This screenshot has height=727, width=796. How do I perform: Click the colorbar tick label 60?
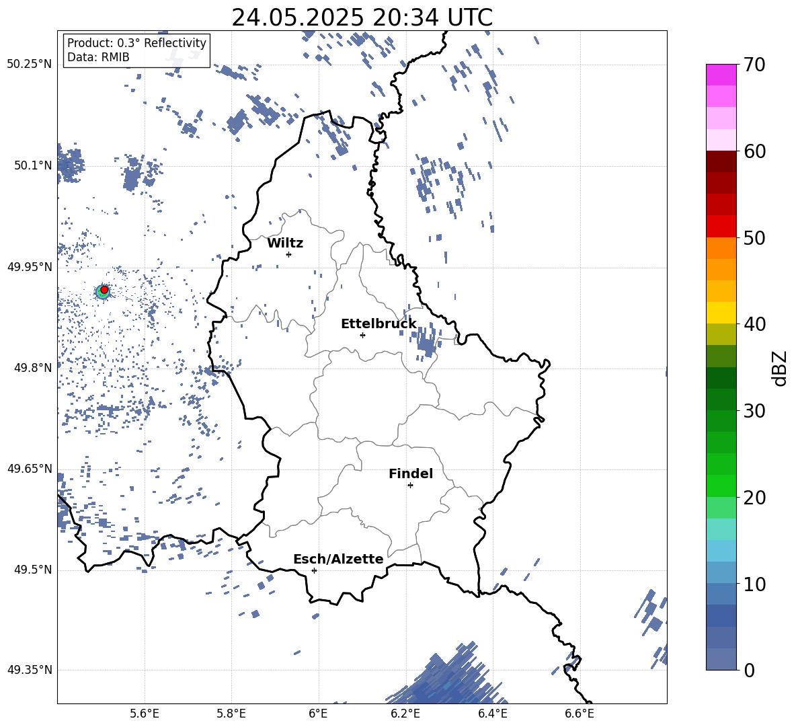[754, 152]
